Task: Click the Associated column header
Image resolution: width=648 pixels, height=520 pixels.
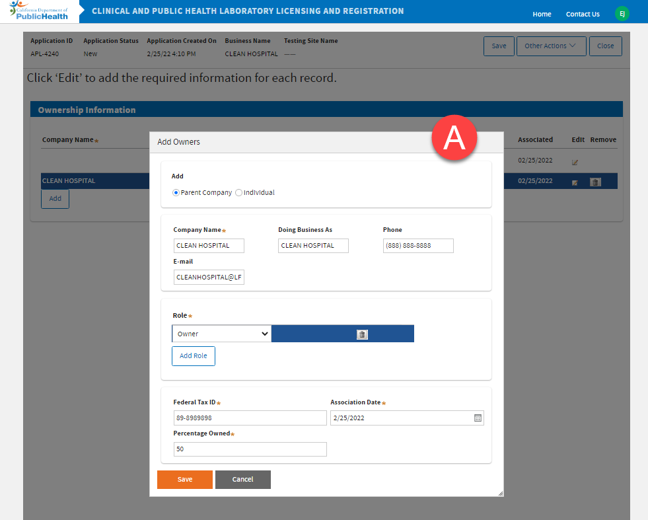Action: 535,139
